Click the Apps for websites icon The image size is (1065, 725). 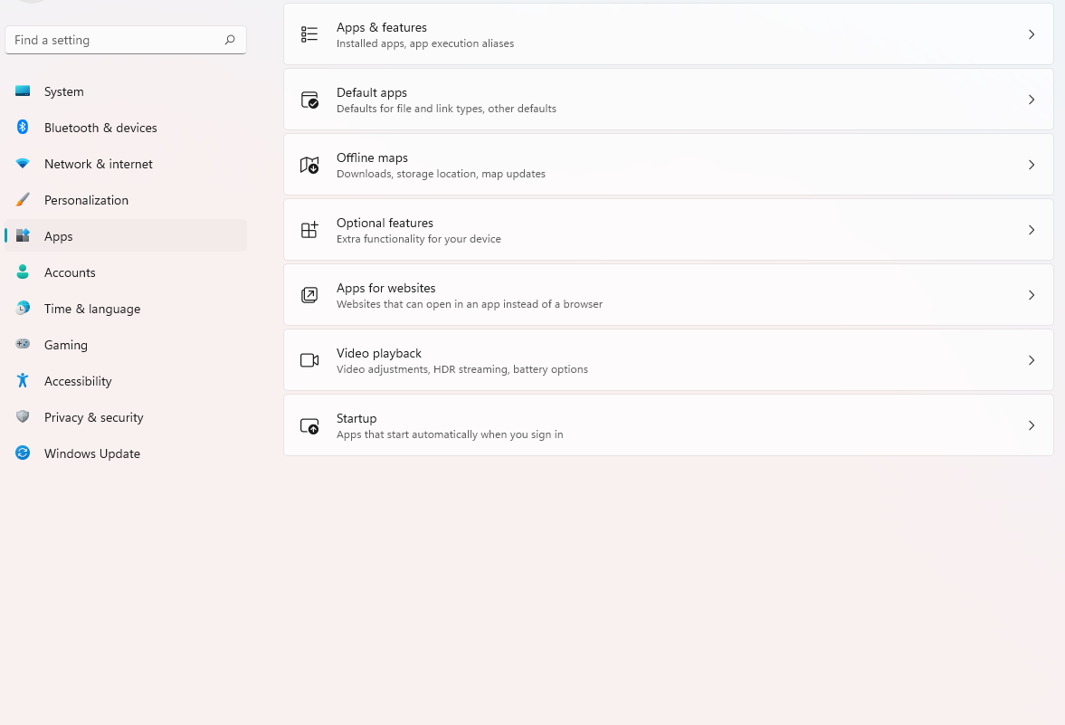pyautogui.click(x=309, y=295)
